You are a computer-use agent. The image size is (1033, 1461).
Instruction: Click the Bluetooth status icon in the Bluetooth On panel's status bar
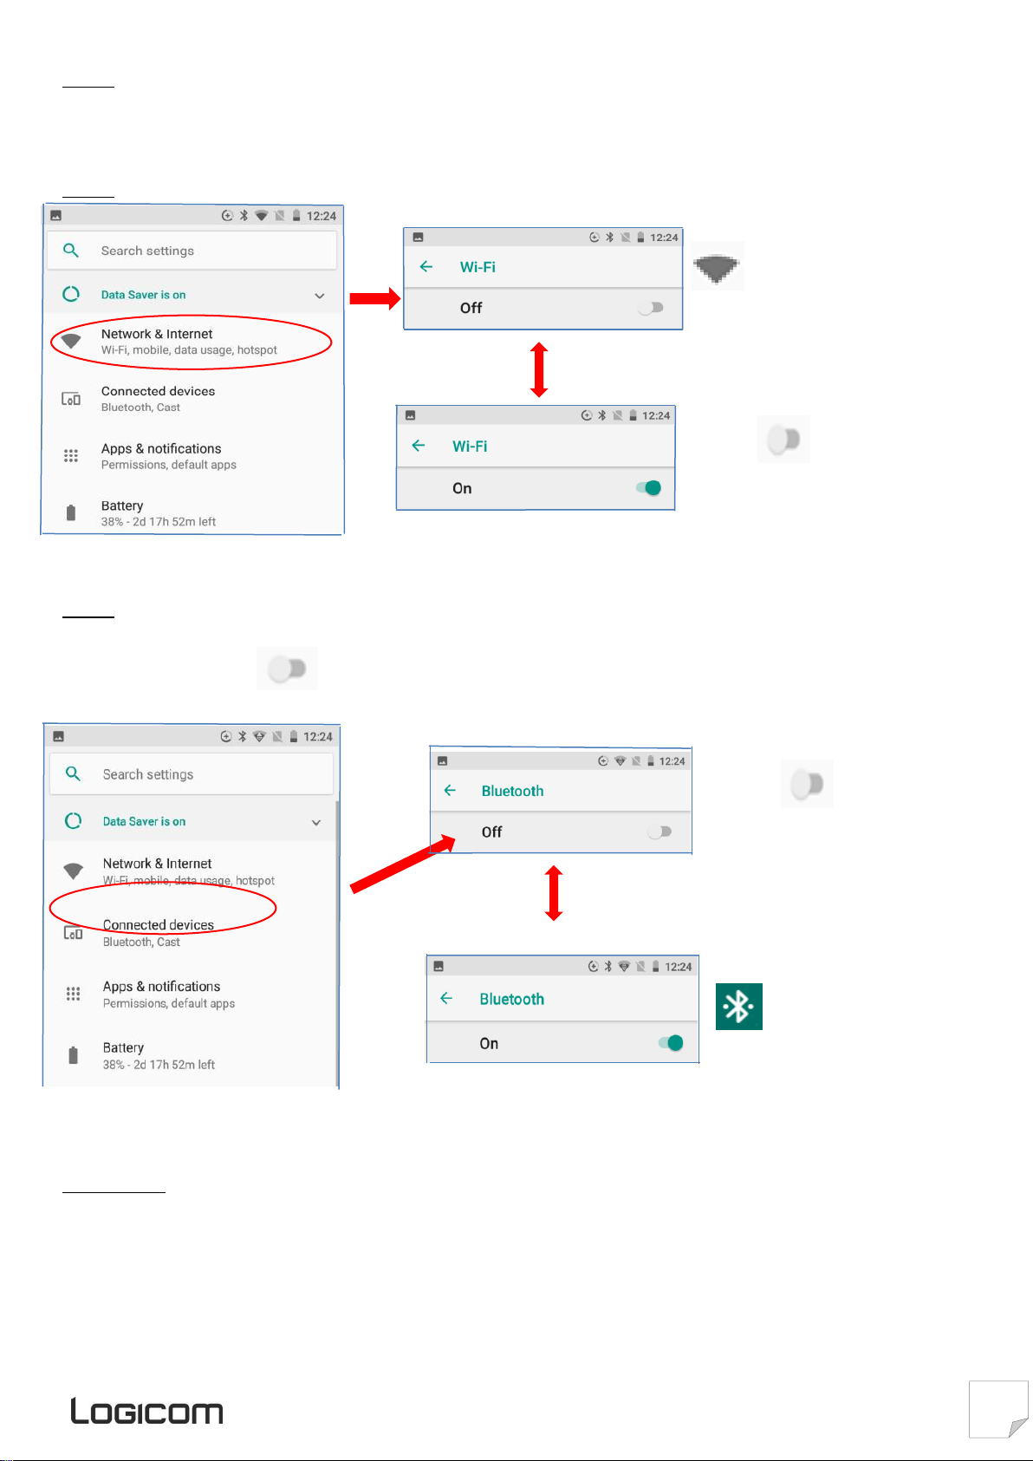[x=608, y=967]
